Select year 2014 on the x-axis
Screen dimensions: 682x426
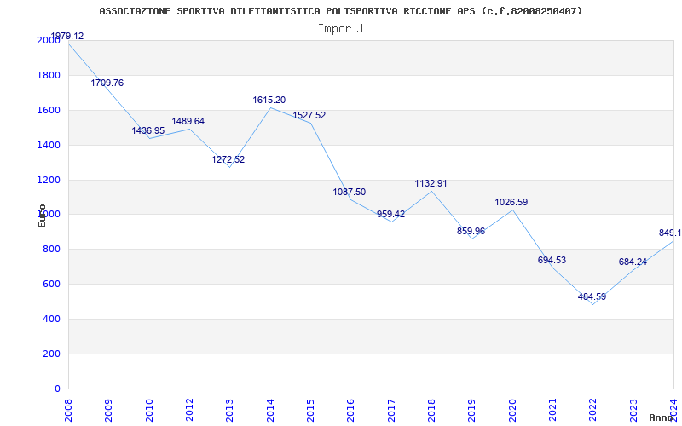270,410
